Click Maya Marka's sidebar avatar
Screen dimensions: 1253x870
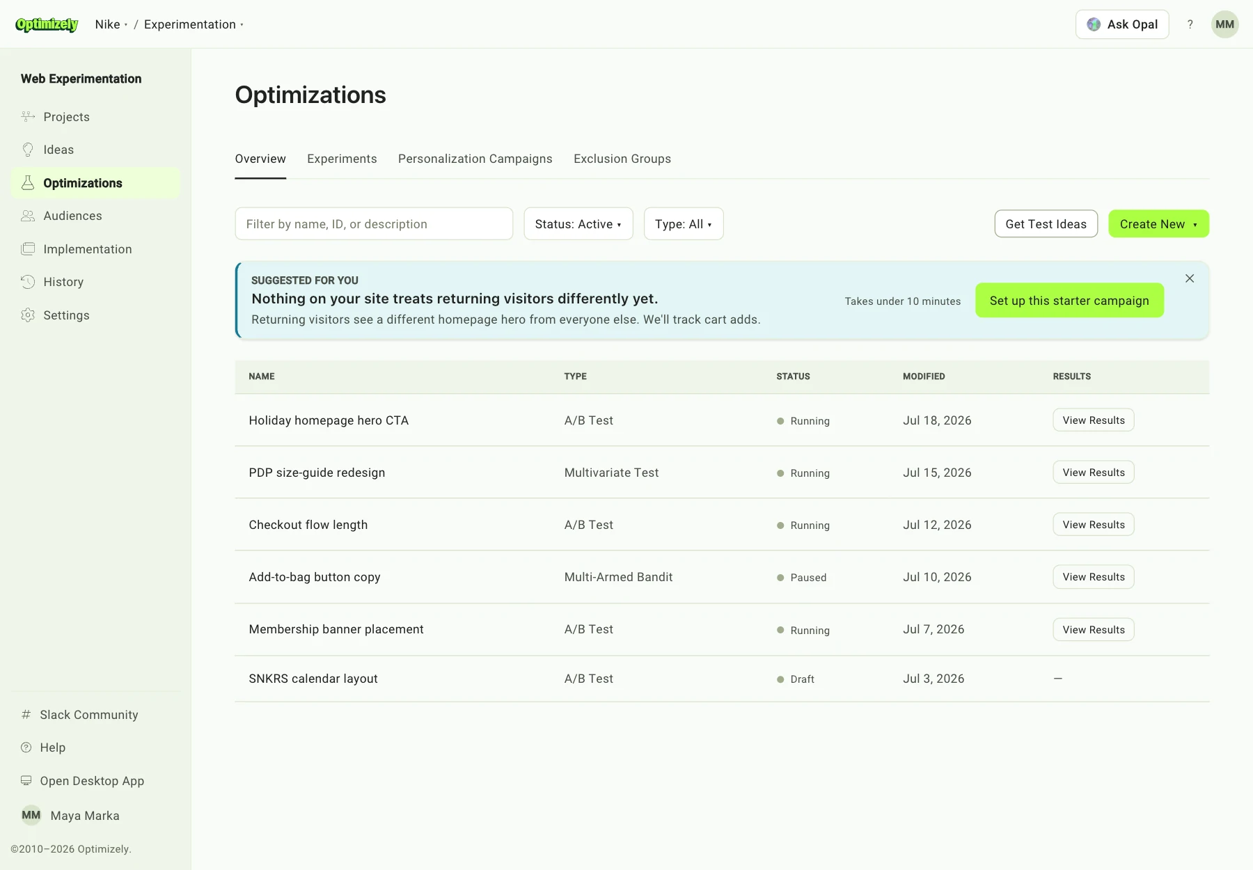31,815
